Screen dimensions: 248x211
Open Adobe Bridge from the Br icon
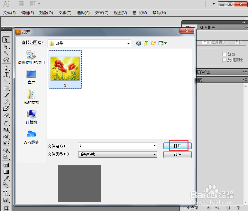[22, 4]
